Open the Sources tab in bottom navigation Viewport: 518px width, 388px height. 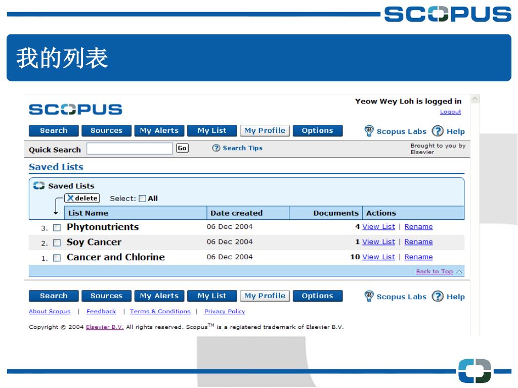106,296
